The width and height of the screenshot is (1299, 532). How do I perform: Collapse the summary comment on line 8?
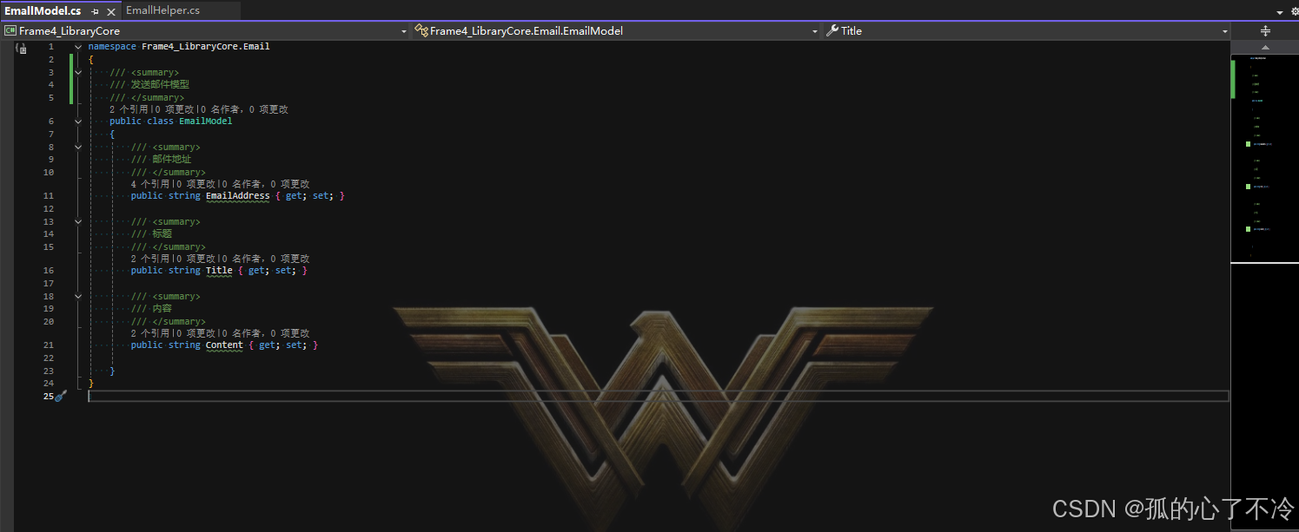78,148
